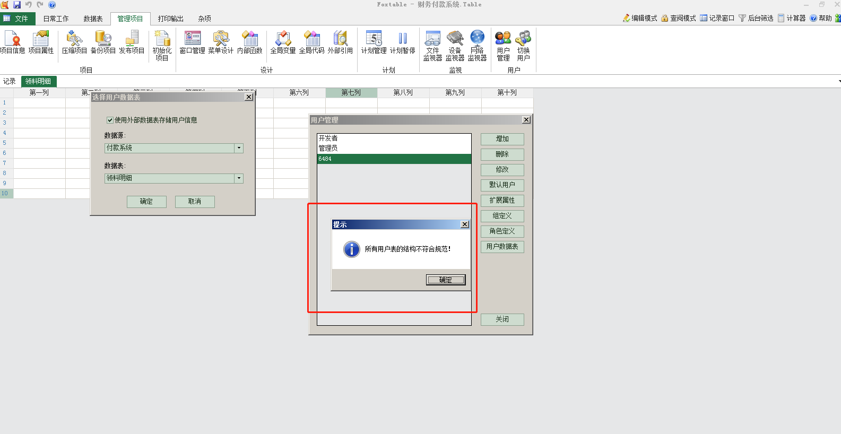Open 窗口管理 window management
The height and width of the screenshot is (434, 841).
click(x=192, y=42)
